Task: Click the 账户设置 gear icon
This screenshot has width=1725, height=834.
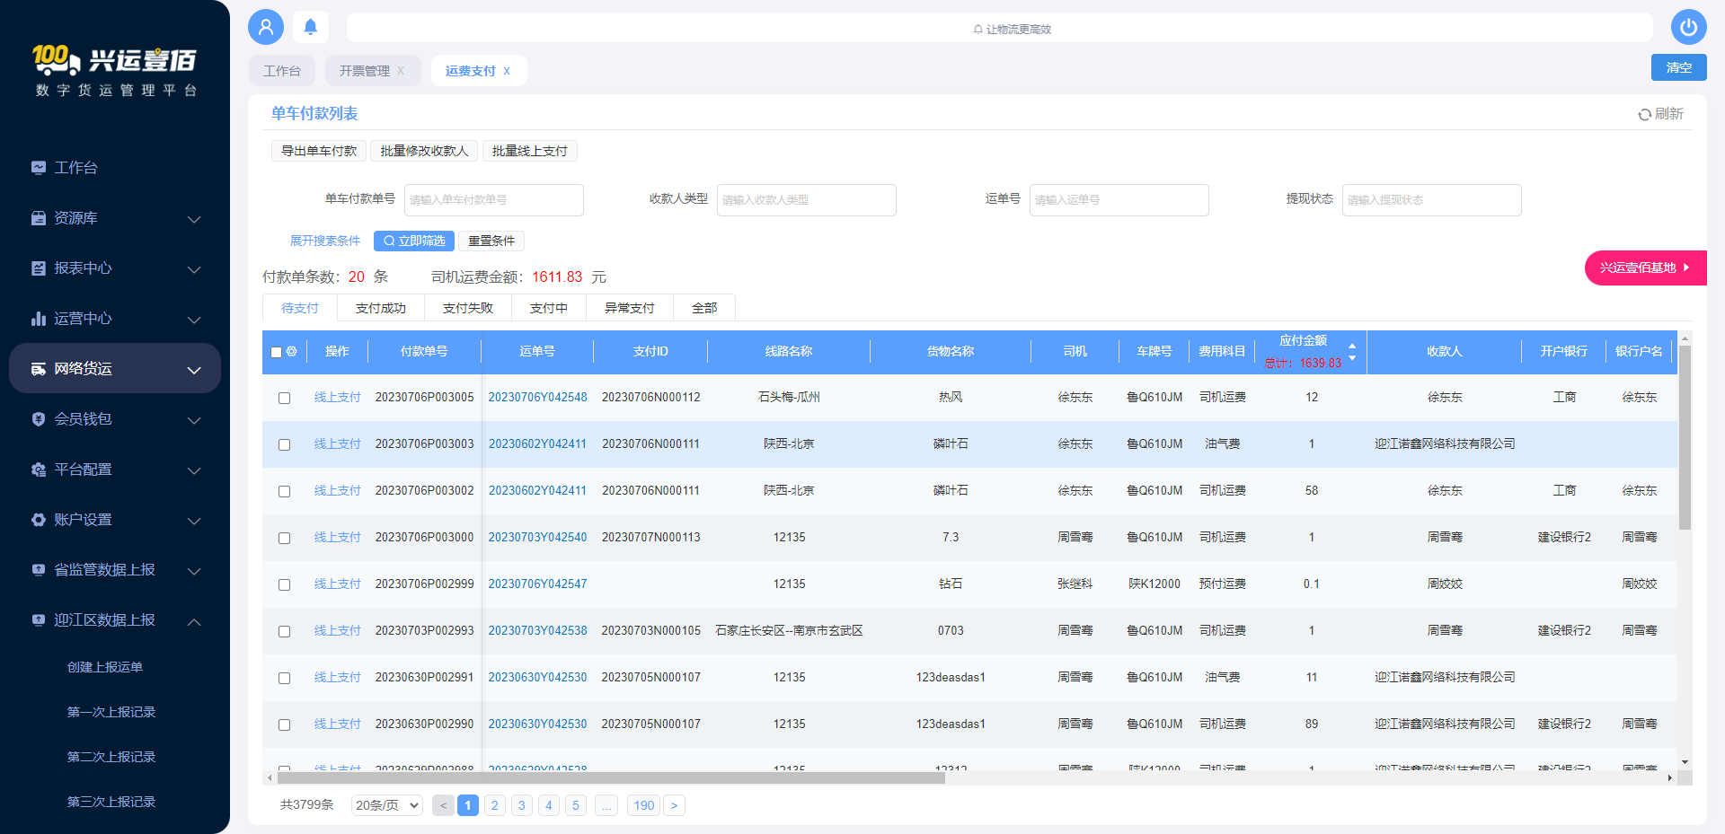Action: click(x=39, y=519)
